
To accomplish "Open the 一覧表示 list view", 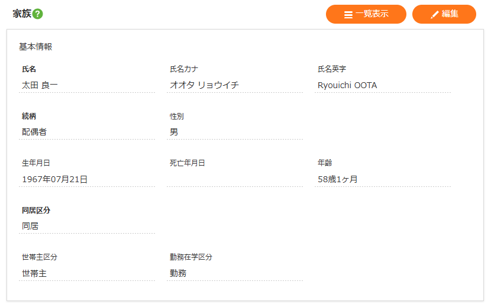I will click(x=366, y=14).
